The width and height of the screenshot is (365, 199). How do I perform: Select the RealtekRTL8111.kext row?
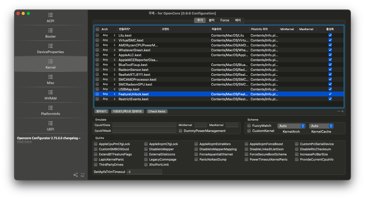tap(219, 74)
